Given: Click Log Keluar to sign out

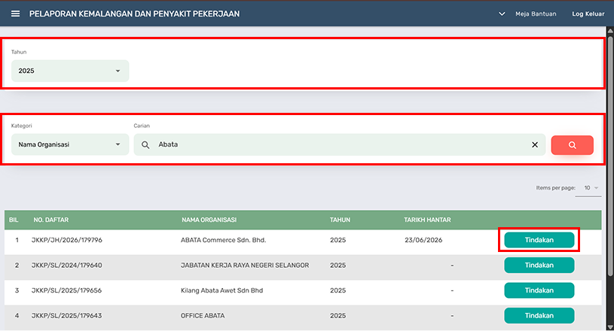Looking at the screenshot, I should click(x=588, y=14).
